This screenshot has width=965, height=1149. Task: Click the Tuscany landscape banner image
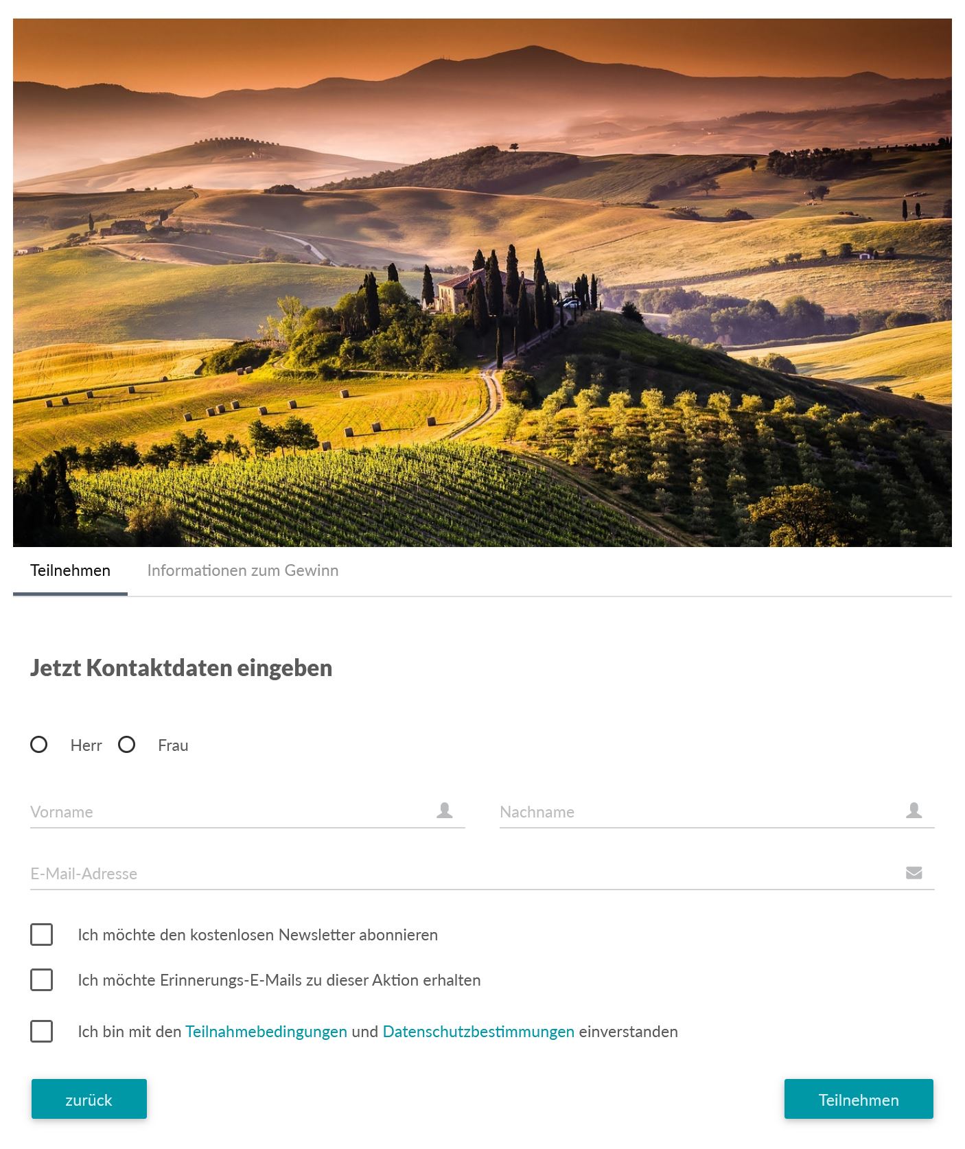click(x=482, y=283)
